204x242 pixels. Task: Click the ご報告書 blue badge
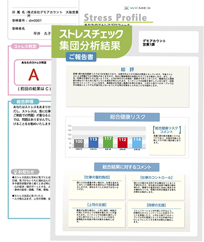[81, 57]
